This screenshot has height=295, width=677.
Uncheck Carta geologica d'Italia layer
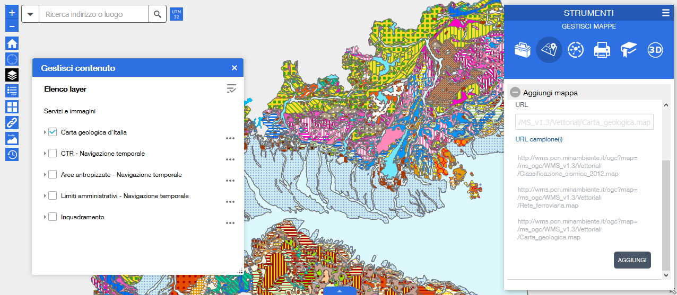point(53,132)
